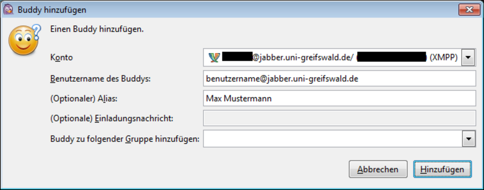
Task: Click the XMPP protocol icon in Konto
Action: (214, 58)
